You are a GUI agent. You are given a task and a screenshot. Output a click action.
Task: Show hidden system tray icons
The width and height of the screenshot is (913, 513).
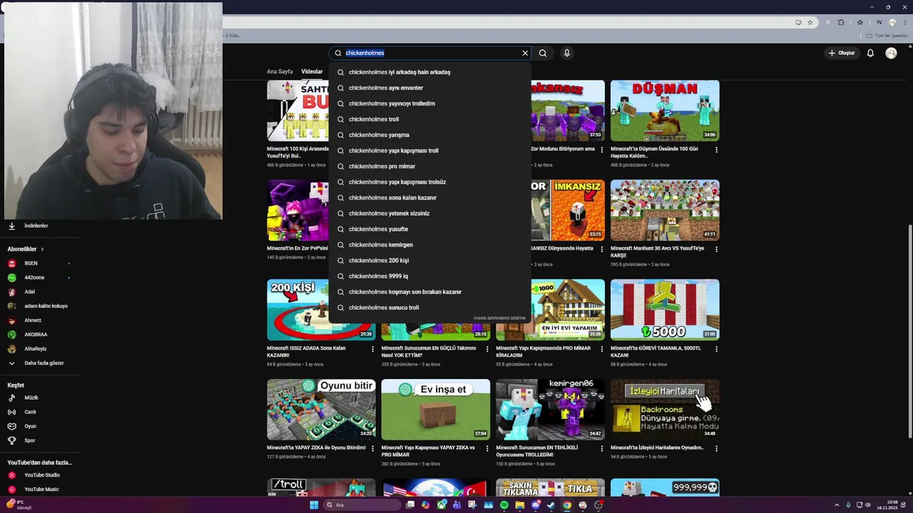click(837, 505)
